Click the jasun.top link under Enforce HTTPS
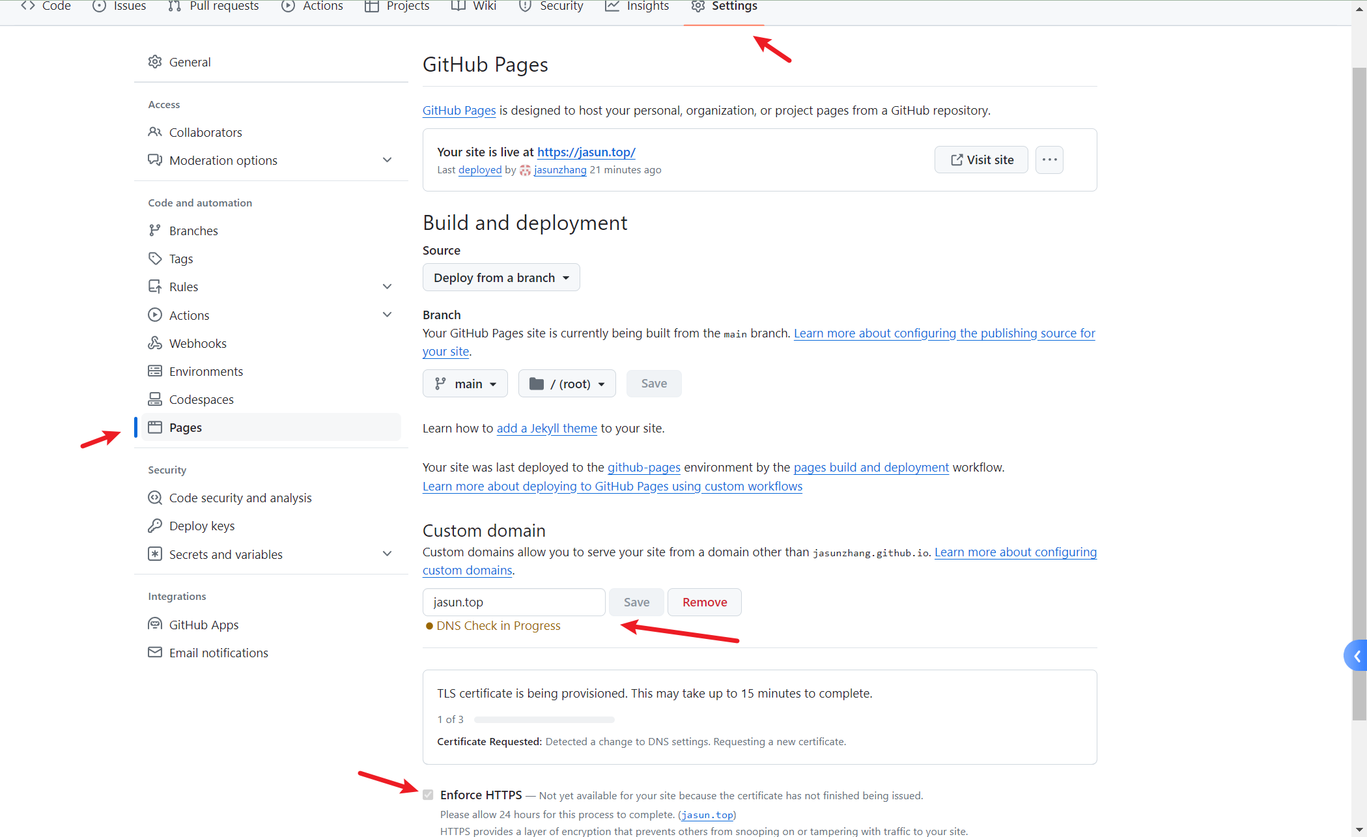1367x837 pixels. coord(707,815)
